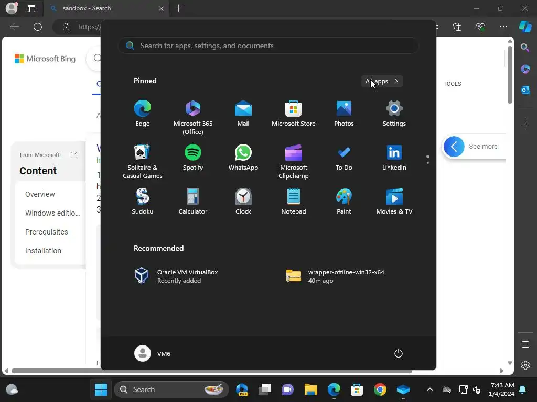Open Edge tab actions menu icon
537x402 pixels.
click(31, 8)
